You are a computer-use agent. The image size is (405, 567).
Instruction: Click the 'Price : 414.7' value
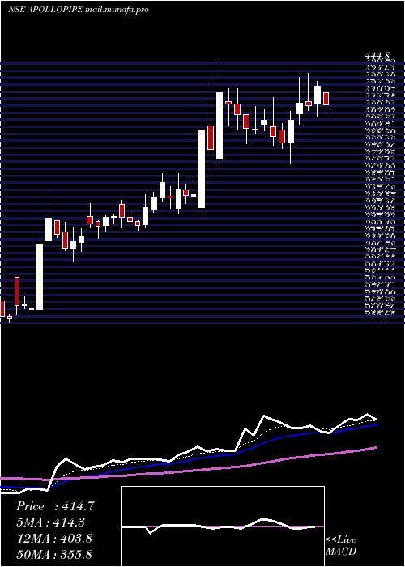pos(55,506)
